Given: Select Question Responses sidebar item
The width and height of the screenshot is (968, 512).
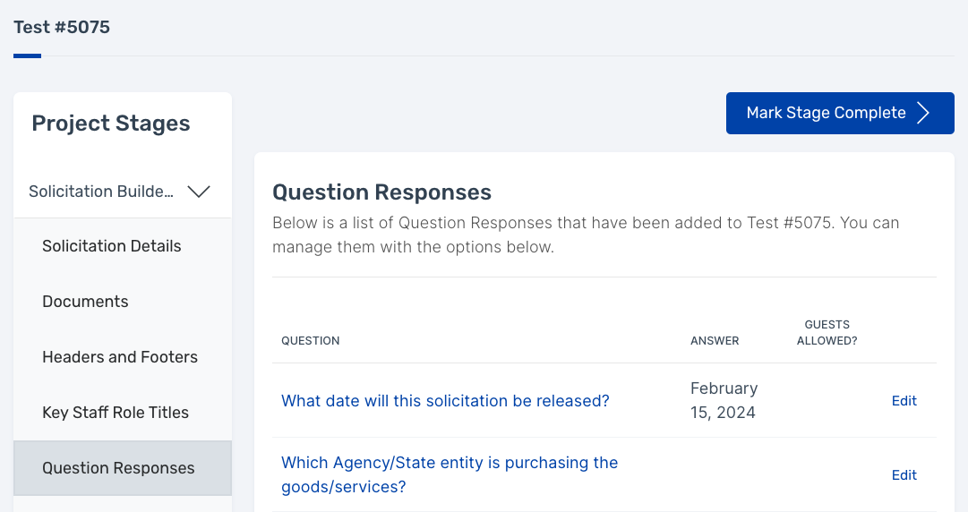Looking at the screenshot, I should coord(123,468).
